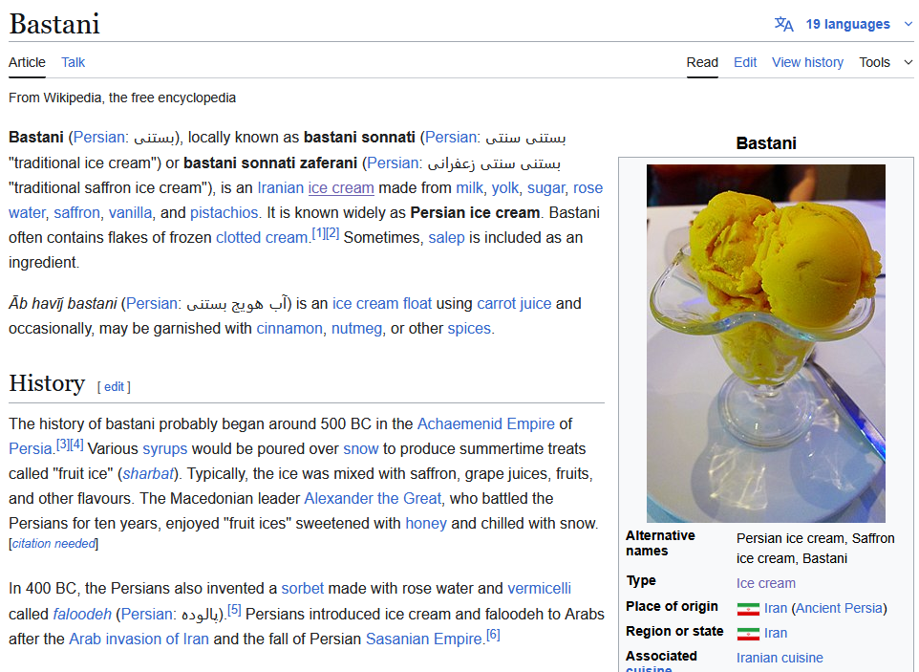Follow the ice cream link in intro
The height and width of the screenshot is (672, 919).
pyautogui.click(x=341, y=187)
